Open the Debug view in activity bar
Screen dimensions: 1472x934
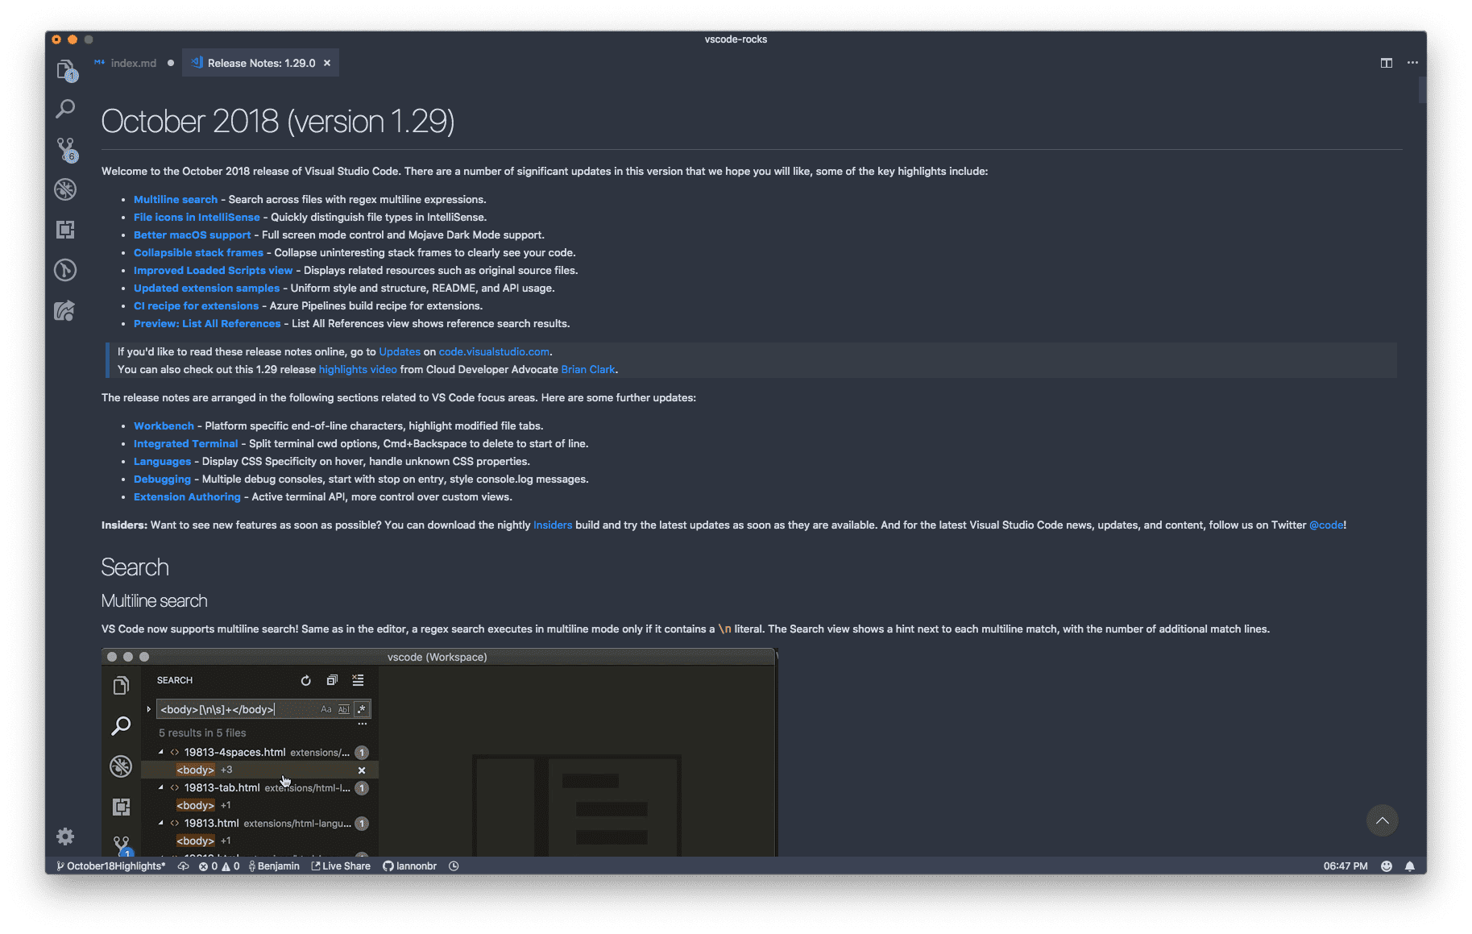[65, 189]
